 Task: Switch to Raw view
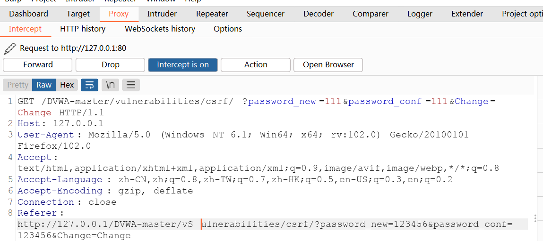[44, 85]
